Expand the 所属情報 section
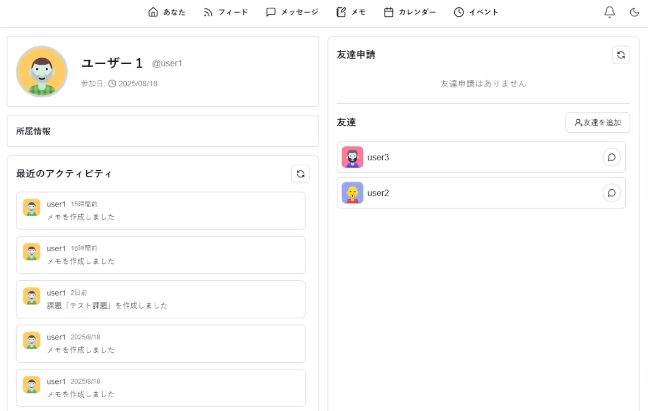The width and height of the screenshot is (648, 411). [x=163, y=131]
